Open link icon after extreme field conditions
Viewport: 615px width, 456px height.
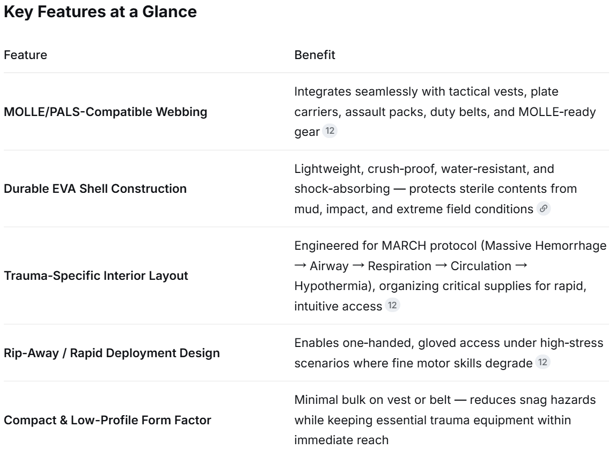[543, 208]
